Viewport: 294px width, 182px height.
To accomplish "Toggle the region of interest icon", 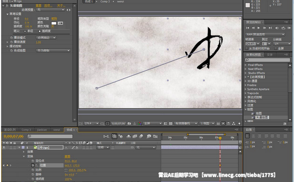I will 165,124.
